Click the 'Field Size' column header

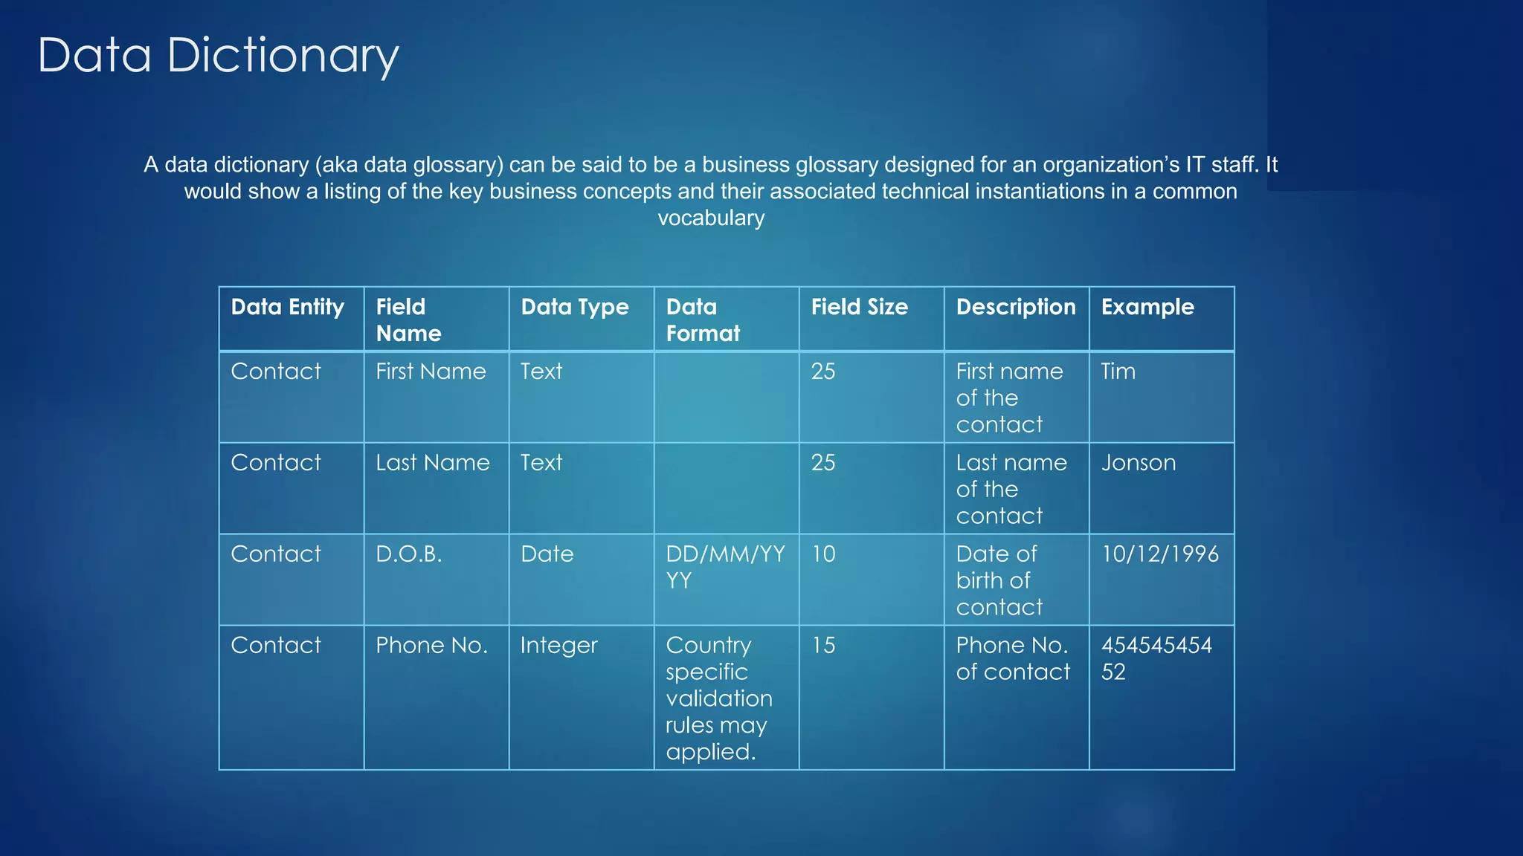872,319
